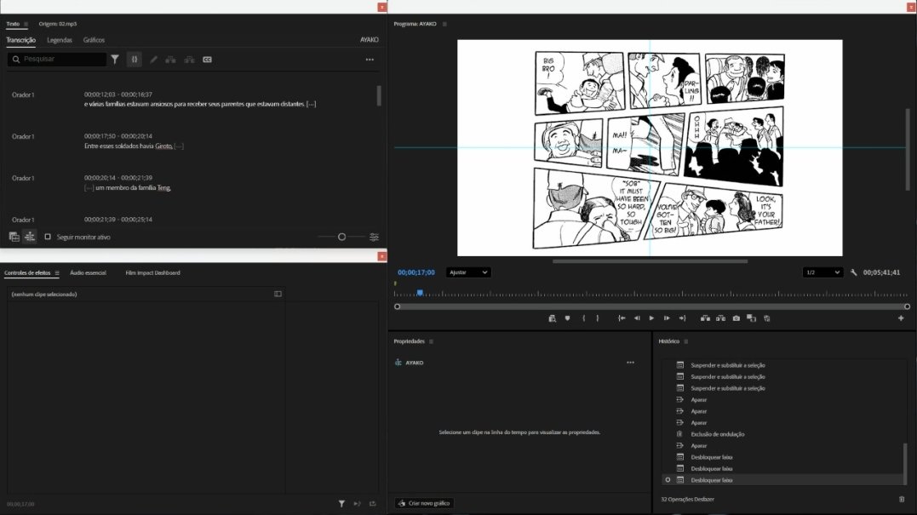
Task: Open the Film Impact Dashboard tab
Action: (152, 273)
